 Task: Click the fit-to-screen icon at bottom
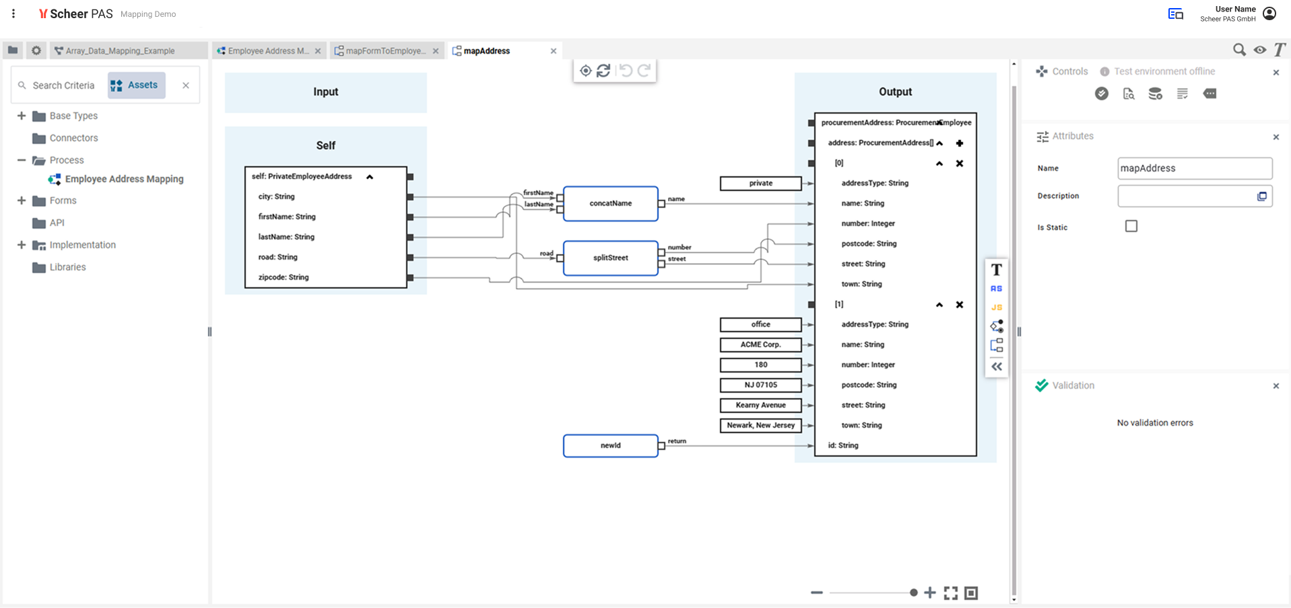point(951,593)
